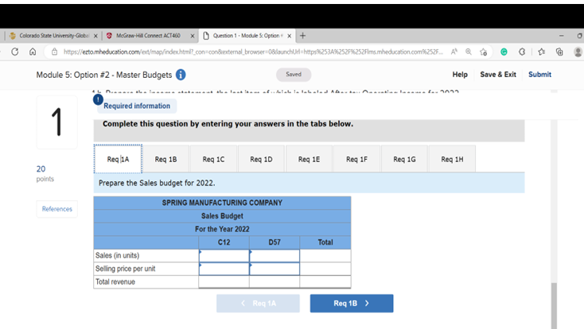Click the C12 Total revenue cell
Screen dimensions: 584x329
tap(224, 282)
